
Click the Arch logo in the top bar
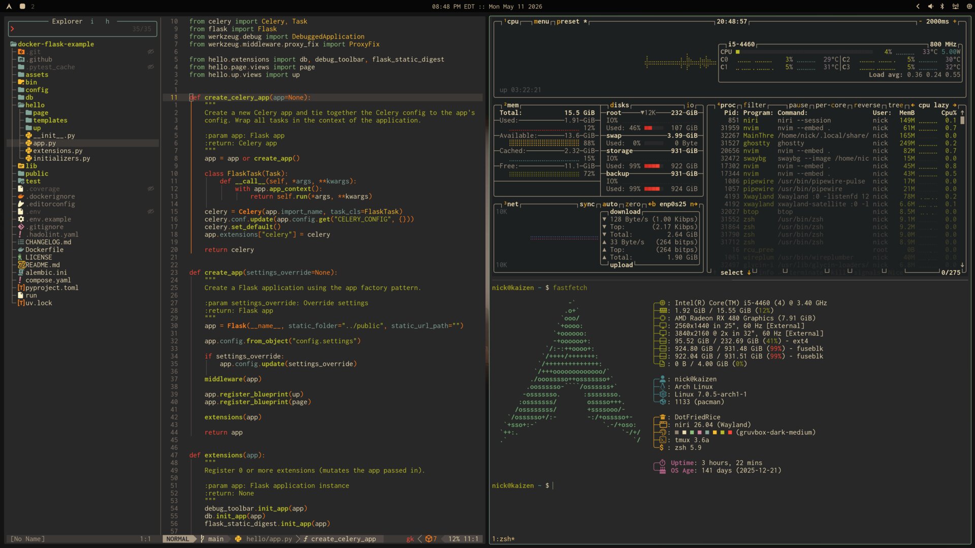9,7
